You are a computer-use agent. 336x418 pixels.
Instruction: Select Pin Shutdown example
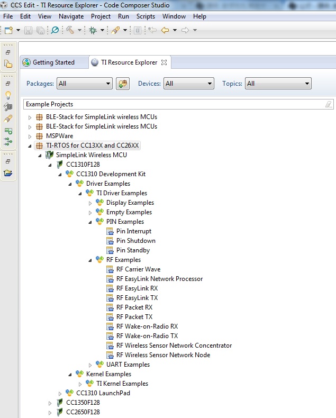click(136, 241)
